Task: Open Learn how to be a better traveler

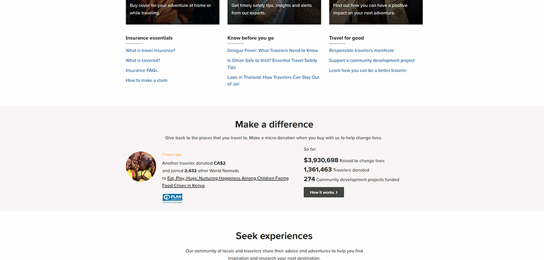Action: (x=368, y=71)
